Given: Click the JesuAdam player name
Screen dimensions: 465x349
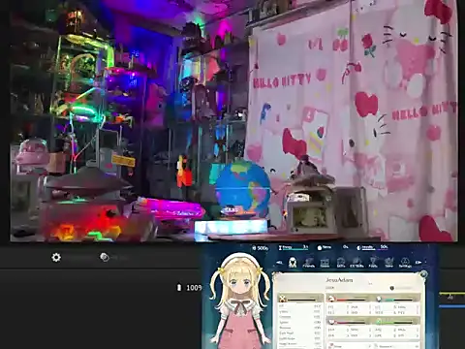Looking at the screenshot, I should (339, 280).
